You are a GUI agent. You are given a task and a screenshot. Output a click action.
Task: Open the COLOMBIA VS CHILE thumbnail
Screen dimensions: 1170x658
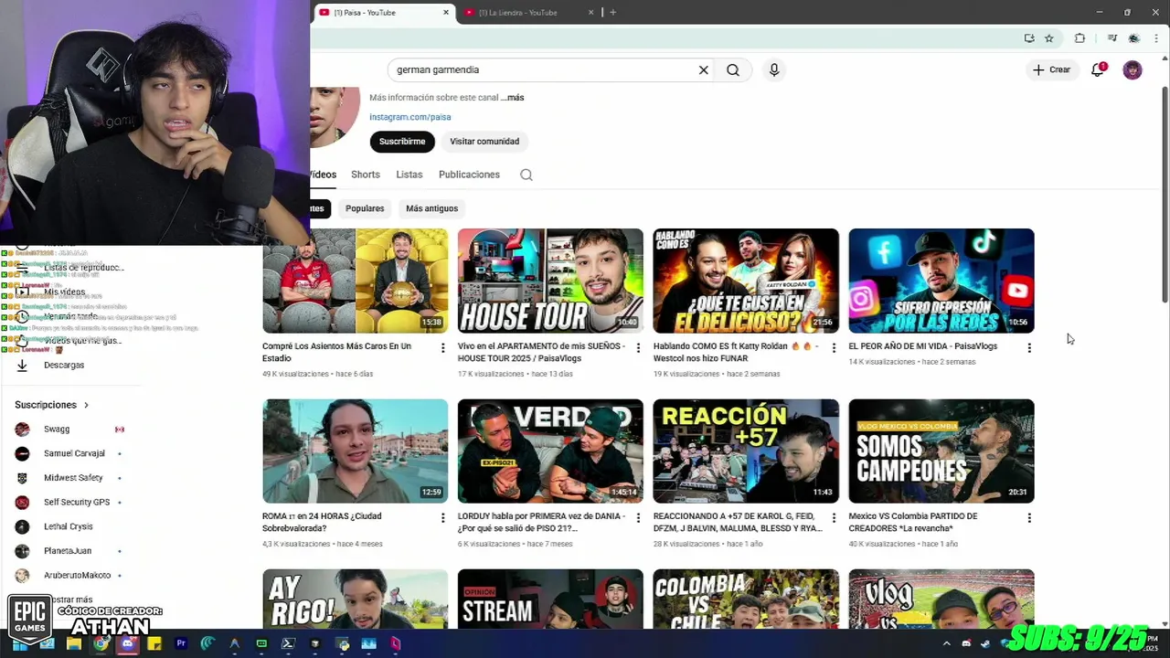(746, 599)
